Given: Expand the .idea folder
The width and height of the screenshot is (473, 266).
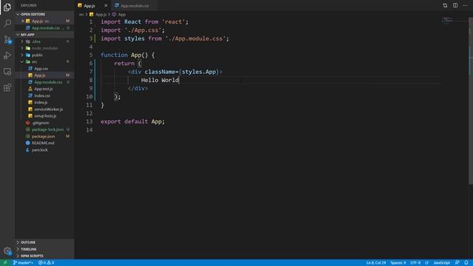Looking at the screenshot, I should point(44,41).
